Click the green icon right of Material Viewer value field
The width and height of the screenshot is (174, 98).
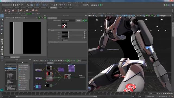pyautogui.click(x=45, y=18)
